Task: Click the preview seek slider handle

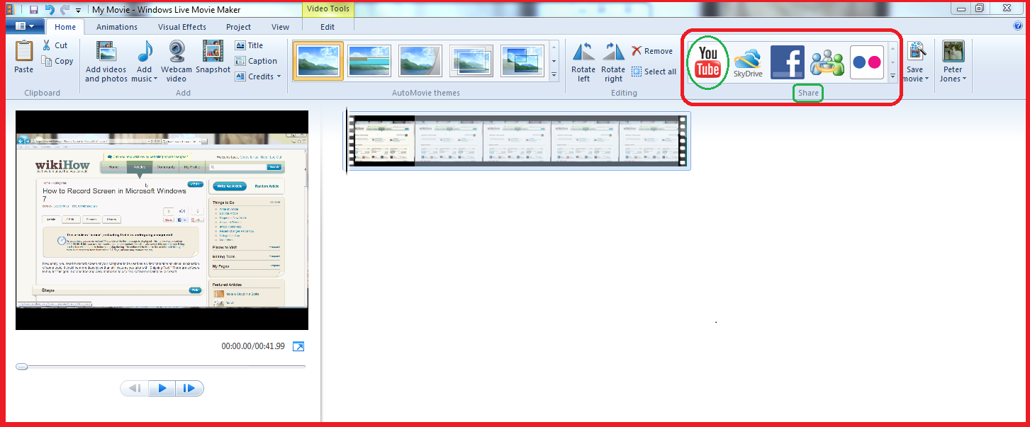Action: [22, 367]
